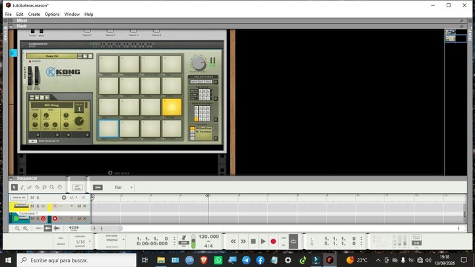Delete the Combinator 1 note lane
Viewport: 475px width, 267px height.
[84, 218]
